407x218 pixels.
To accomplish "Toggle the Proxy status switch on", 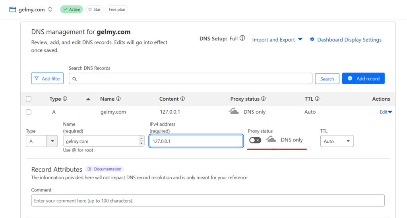I will coord(255,140).
